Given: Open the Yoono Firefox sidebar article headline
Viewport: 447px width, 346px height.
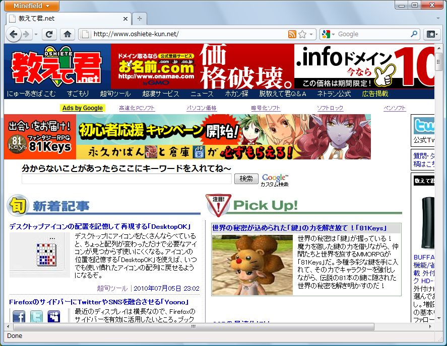Looking at the screenshot, I should [x=99, y=302].
